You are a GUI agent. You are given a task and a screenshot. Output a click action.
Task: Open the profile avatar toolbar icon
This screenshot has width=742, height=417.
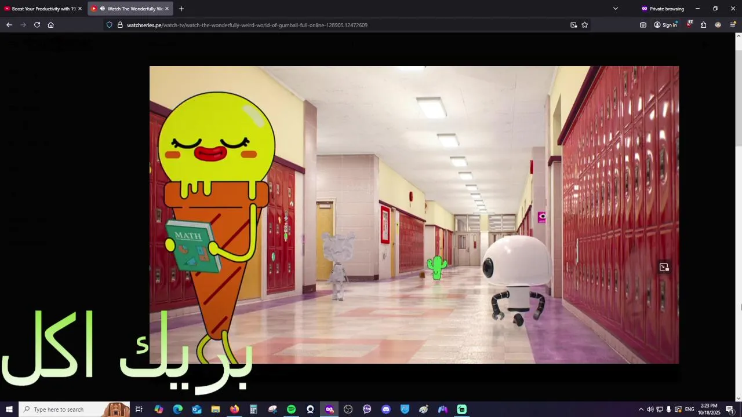(718, 25)
